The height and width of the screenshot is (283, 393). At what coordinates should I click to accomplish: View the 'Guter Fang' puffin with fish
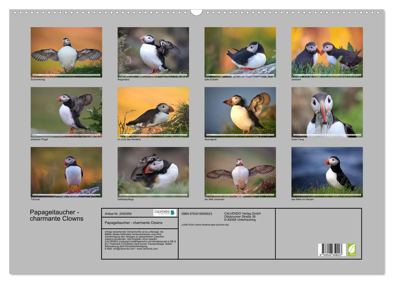(x=325, y=112)
